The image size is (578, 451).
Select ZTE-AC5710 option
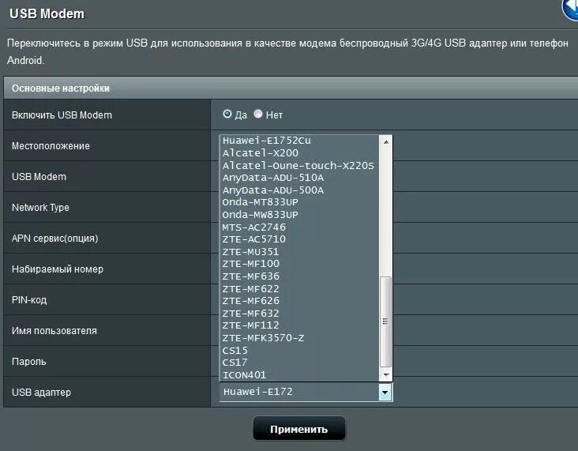pos(300,239)
